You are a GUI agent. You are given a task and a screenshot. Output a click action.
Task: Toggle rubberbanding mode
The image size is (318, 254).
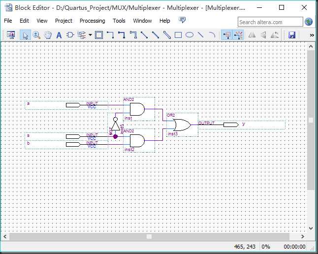[238, 35]
